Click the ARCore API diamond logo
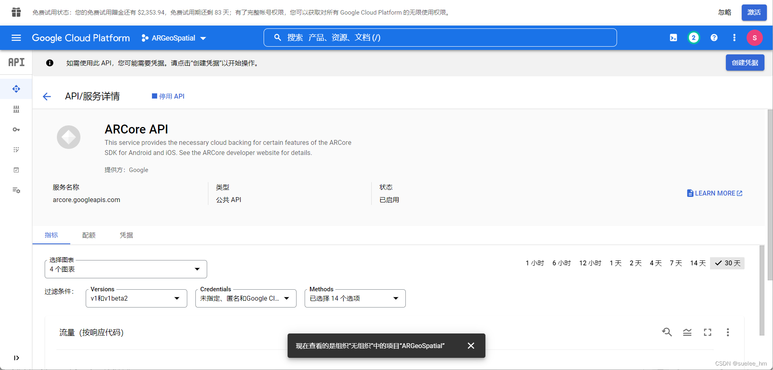This screenshot has width=773, height=370. click(69, 137)
